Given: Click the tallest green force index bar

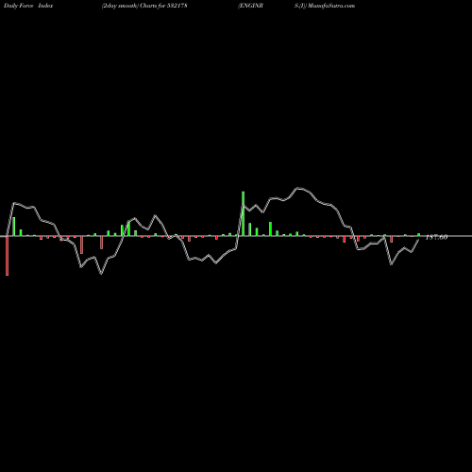Looking at the screenshot, I should coord(243,213).
